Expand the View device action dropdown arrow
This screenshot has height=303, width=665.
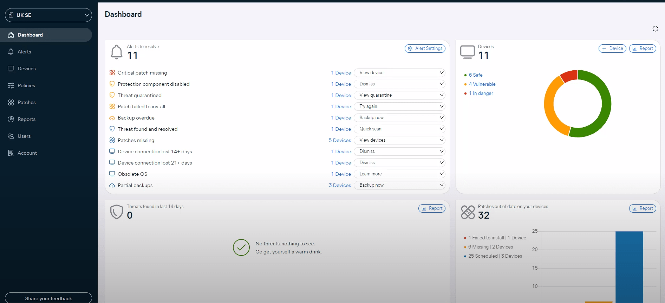[442, 73]
